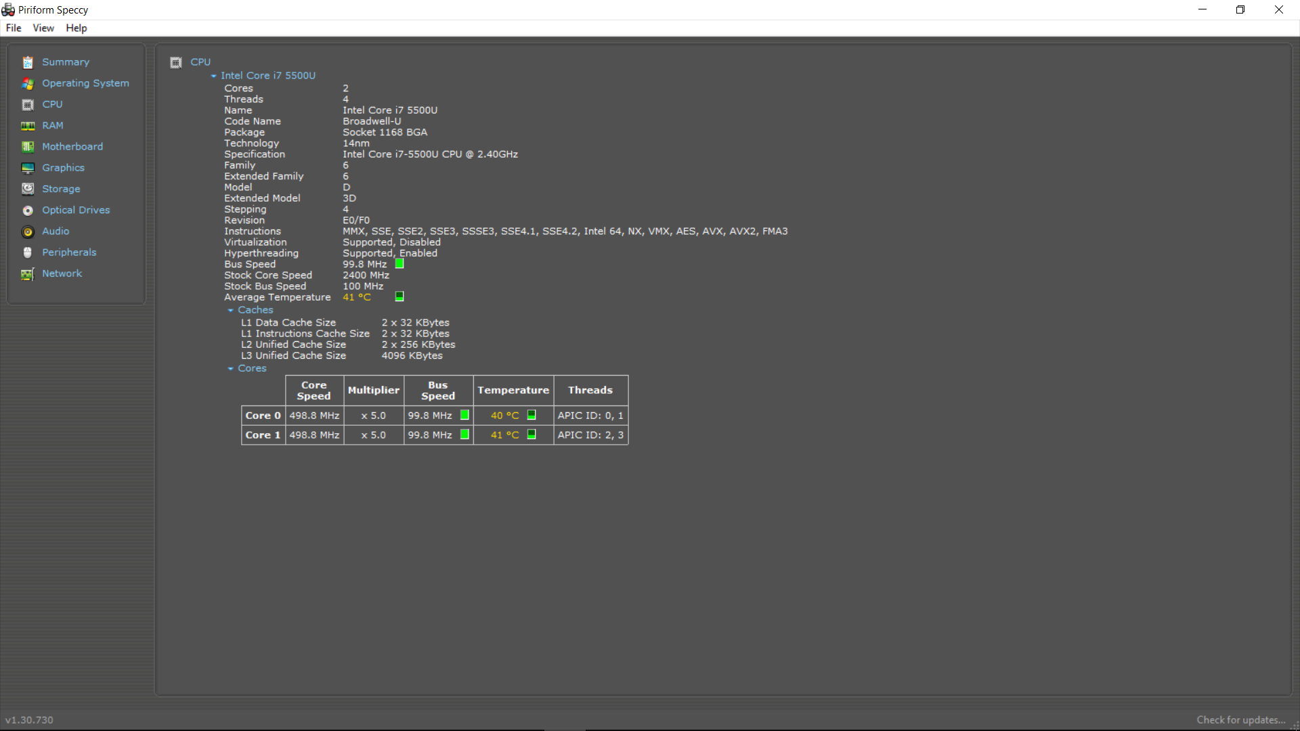Viewport: 1300px width, 731px height.
Task: Click the Intel Core i7 5500U heading
Action: [x=268, y=76]
